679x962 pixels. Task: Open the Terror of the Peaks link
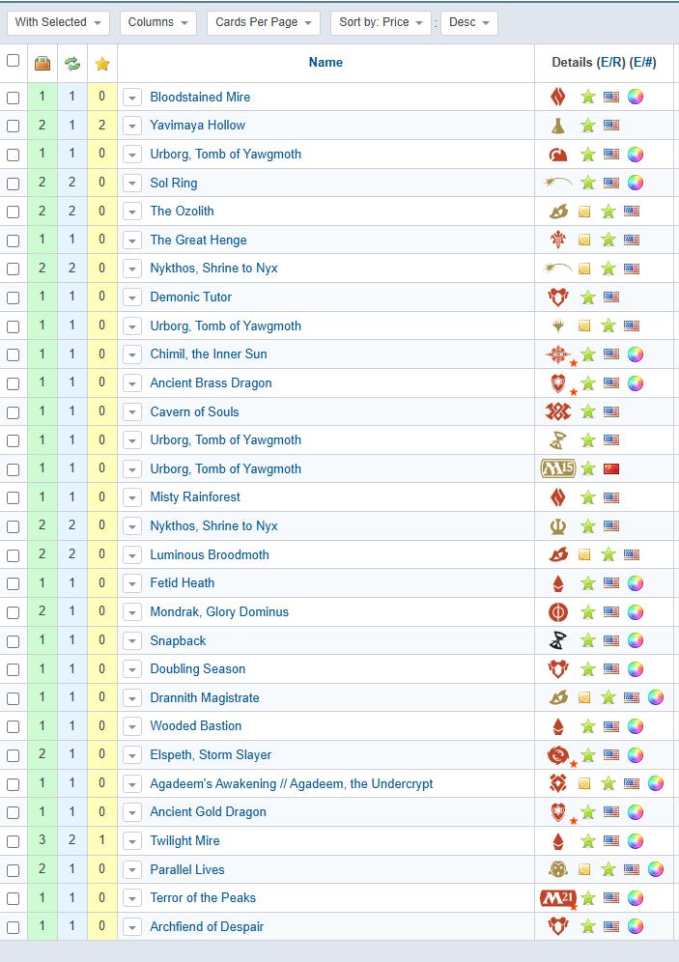tap(203, 897)
